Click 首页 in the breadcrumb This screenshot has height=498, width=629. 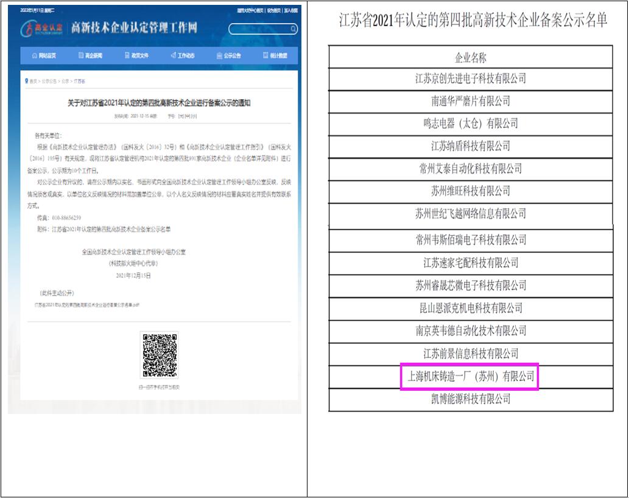[x=33, y=81]
